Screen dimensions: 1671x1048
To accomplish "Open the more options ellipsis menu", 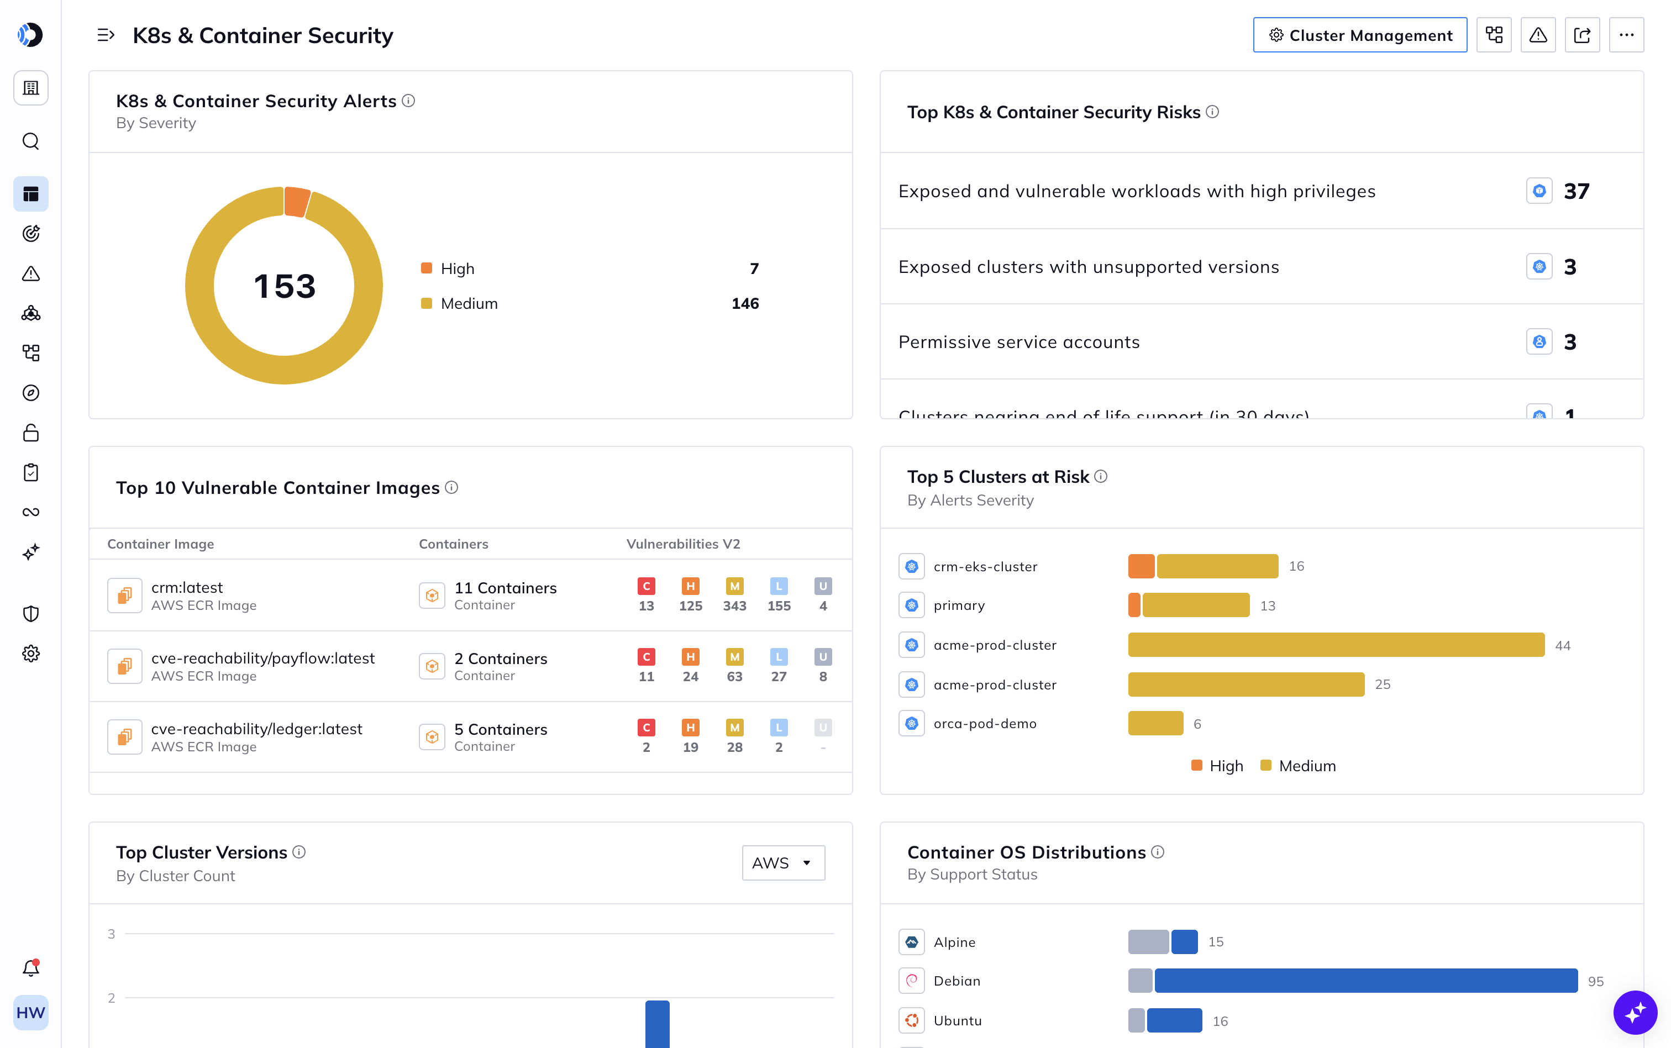I will click(1627, 35).
